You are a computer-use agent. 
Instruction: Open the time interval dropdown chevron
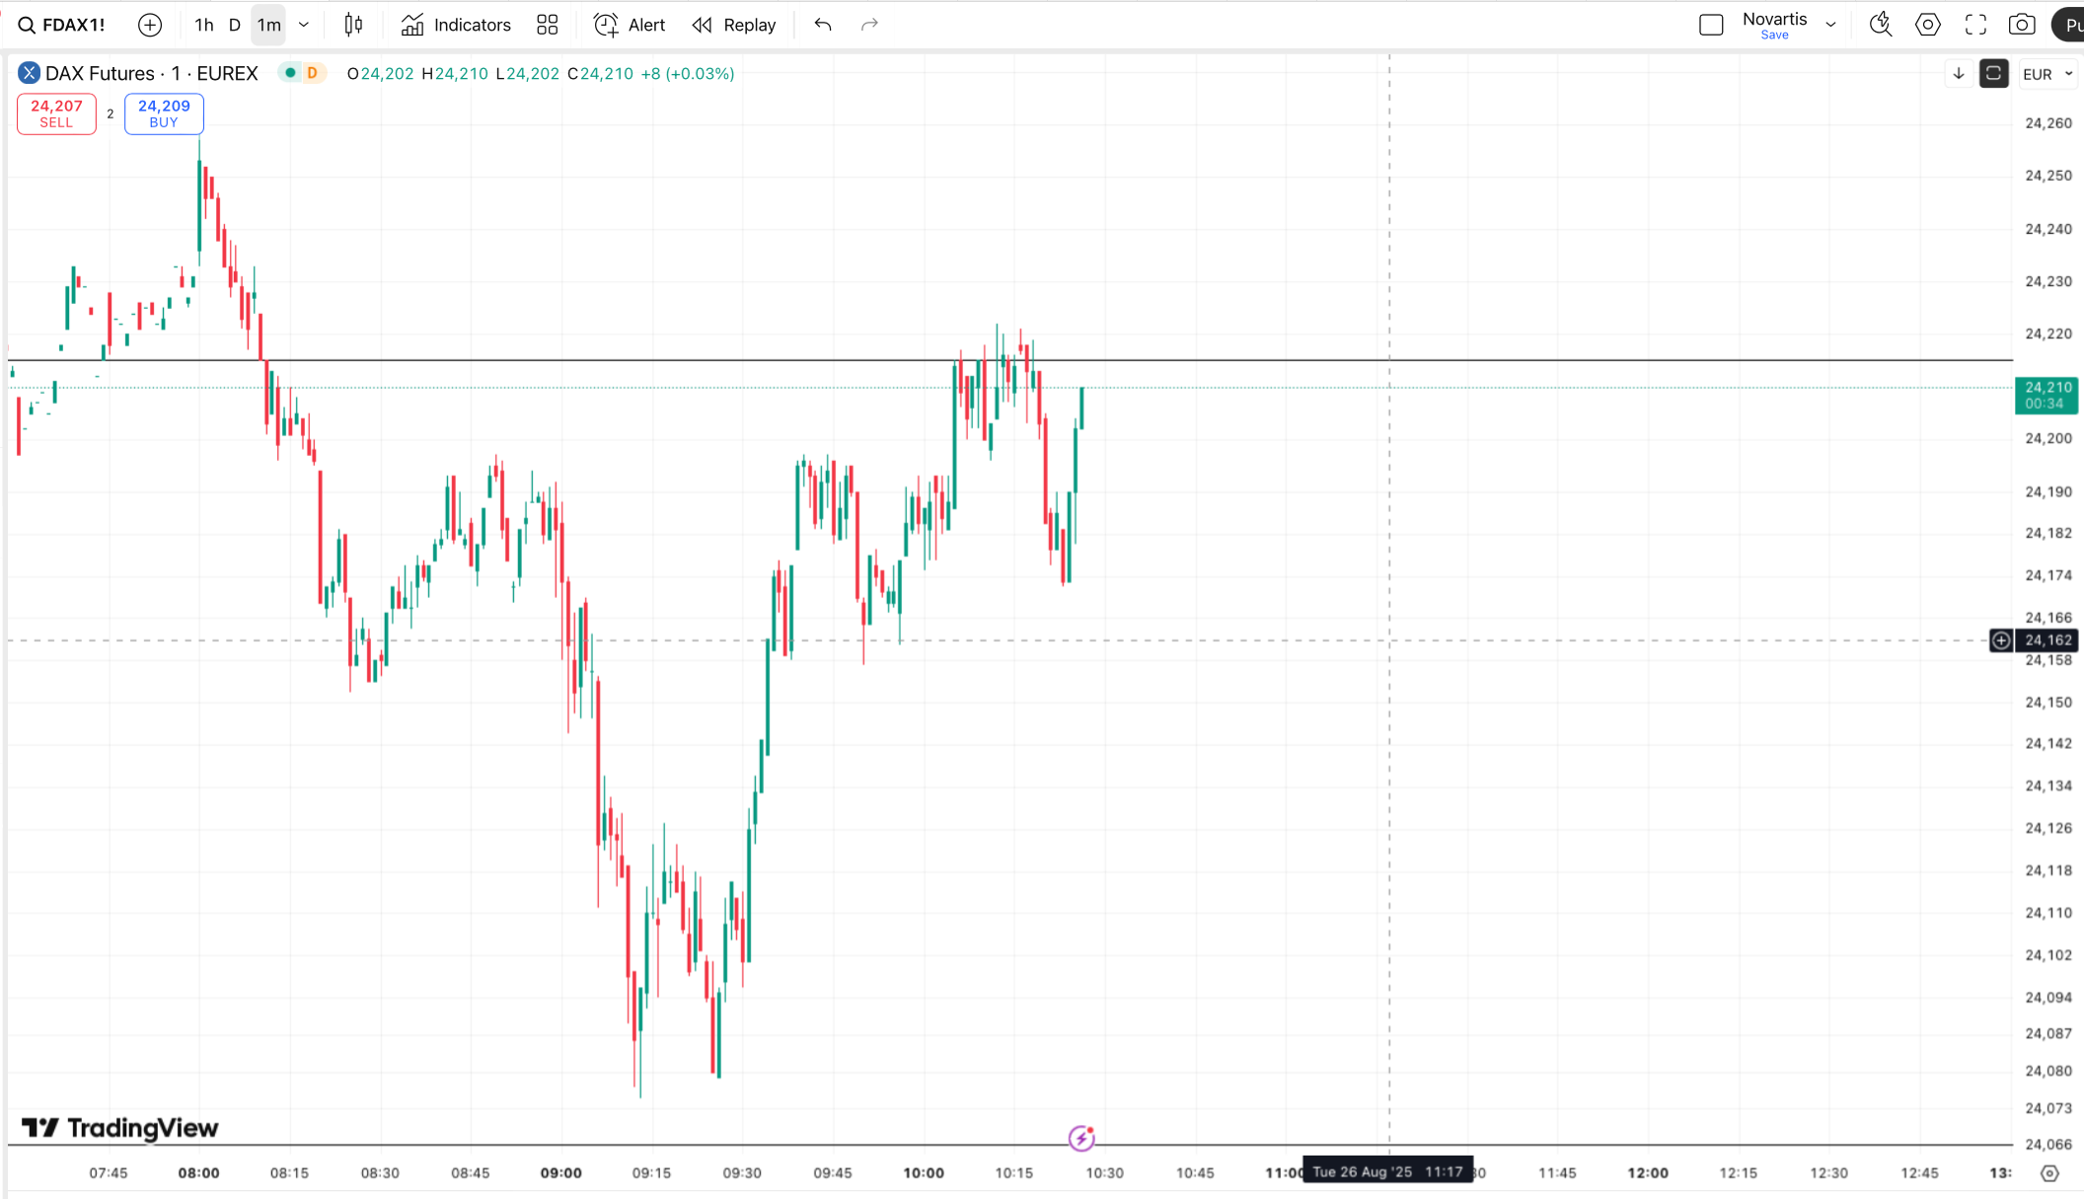304,25
